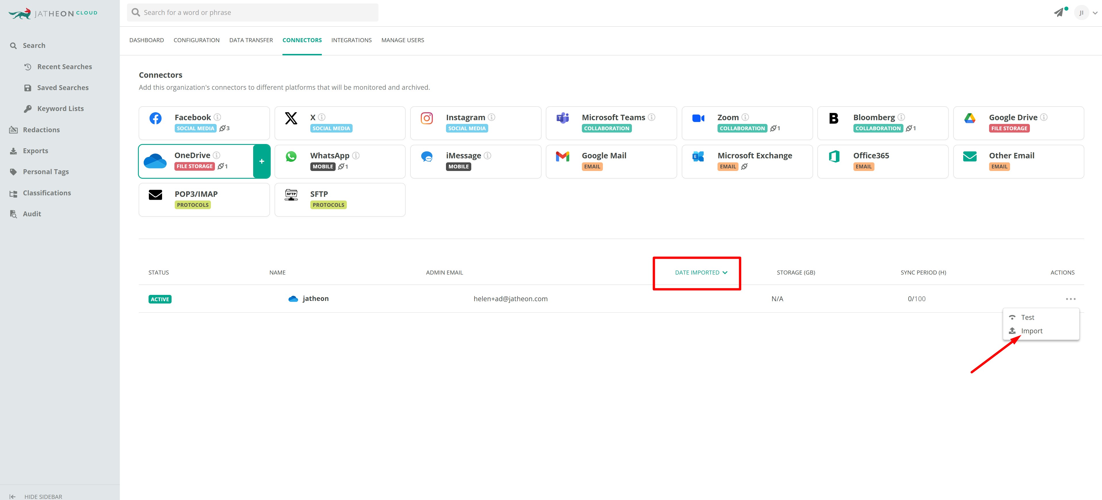The image size is (1102, 500).
Task: Click the search field for words or phrases
Action: [252, 13]
